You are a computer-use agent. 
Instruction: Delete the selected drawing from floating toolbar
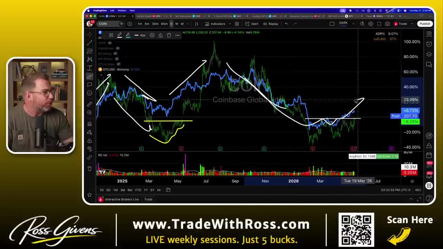tap(169, 35)
